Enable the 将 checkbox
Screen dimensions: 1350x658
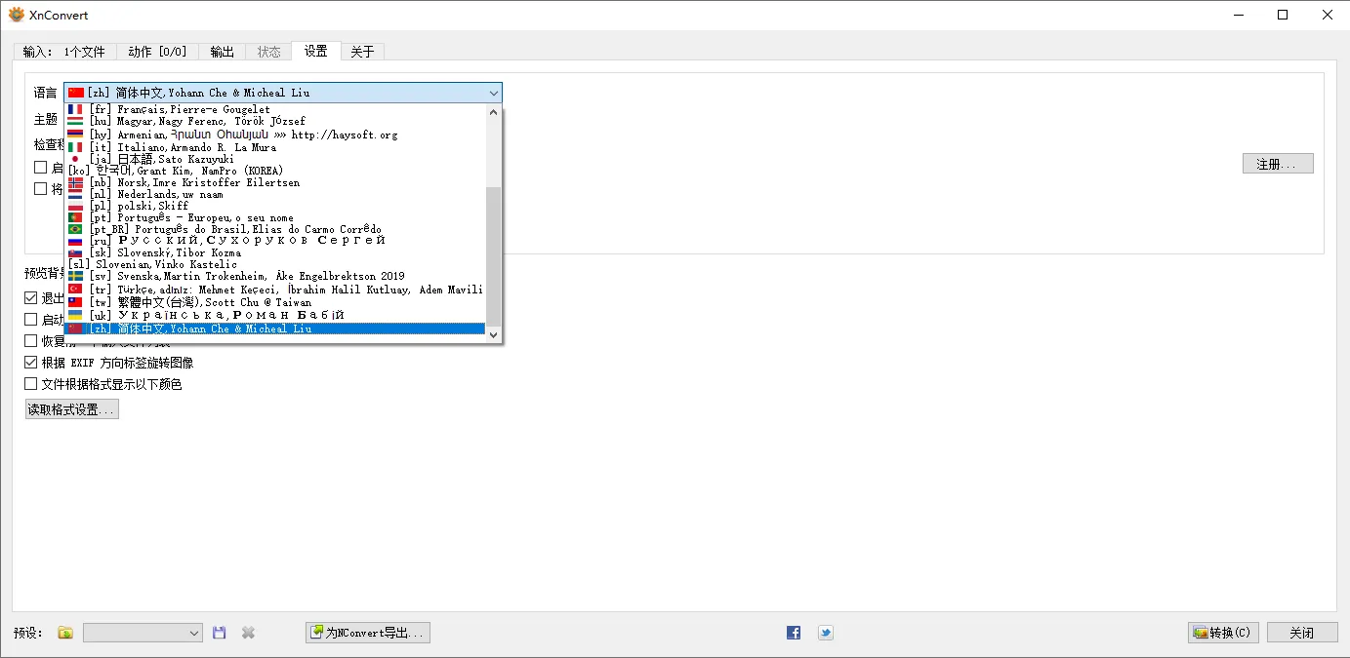coord(41,189)
